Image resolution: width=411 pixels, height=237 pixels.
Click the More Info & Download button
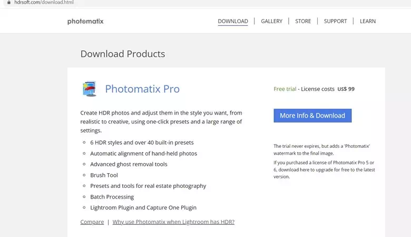(x=312, y=116)
